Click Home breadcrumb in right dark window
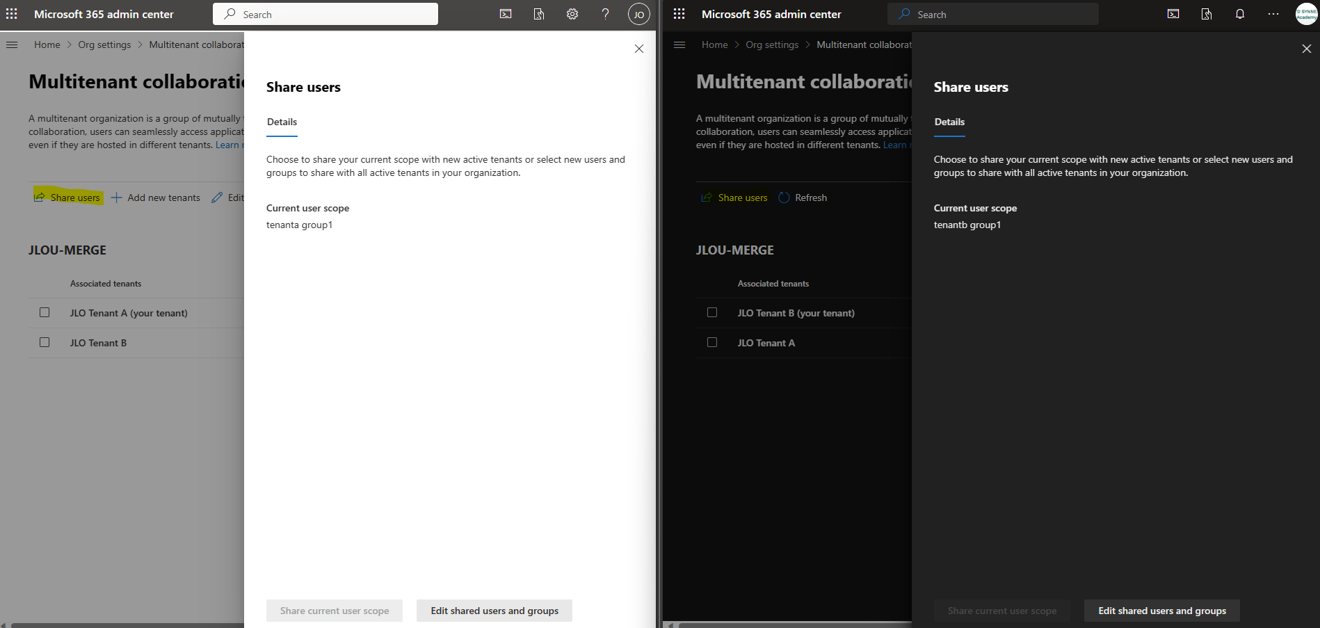The height and width of the screenshot is (628, 1320). [715, 45]
